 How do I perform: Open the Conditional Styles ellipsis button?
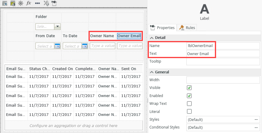pyautogui.click(x=256, y=127)
